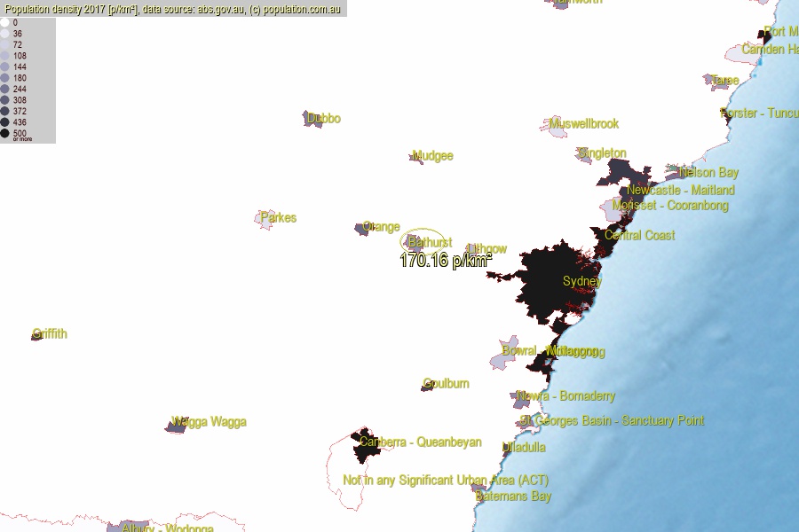Select the black 500 or more swatch

coord(4,133)
